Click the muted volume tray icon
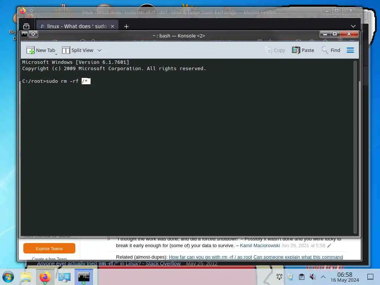Viewport: 380px width, 285px height. 312,277
